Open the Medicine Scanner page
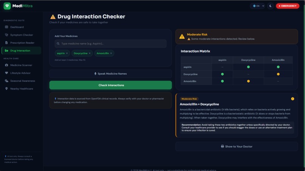The image size is (305, 171). 21,65
